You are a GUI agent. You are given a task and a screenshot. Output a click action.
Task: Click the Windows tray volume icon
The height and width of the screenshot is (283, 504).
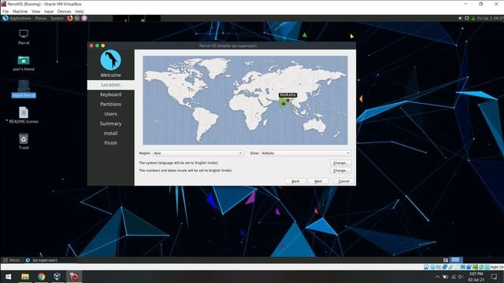pyautogui.click(x=461, y=277)
